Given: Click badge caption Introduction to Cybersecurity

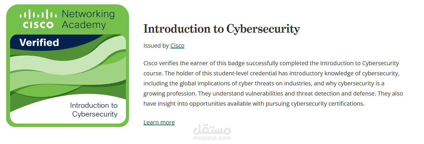Looking at the screenshot, I should click(x=94, y=110).
